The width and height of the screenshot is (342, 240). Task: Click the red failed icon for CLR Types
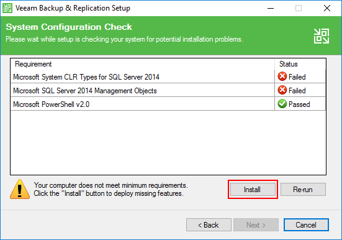click(282, 76)
